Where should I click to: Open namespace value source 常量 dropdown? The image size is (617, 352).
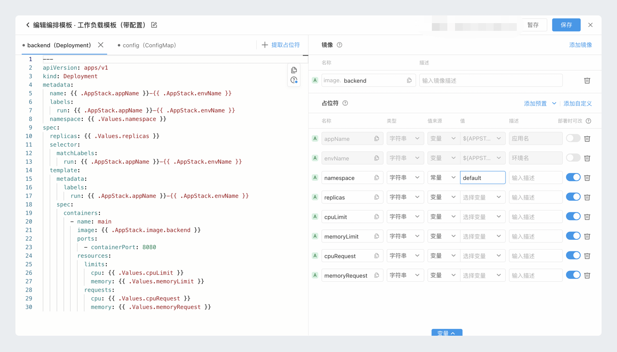click(443, 178)
